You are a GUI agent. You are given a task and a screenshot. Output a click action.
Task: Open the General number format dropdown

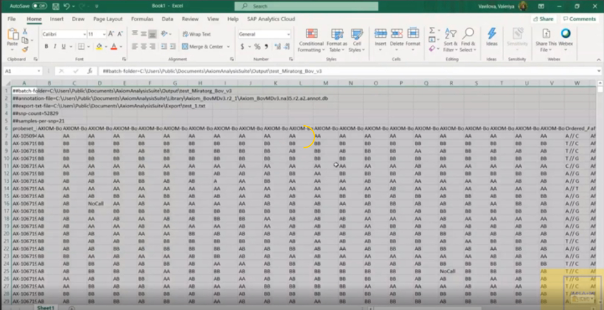288,35
